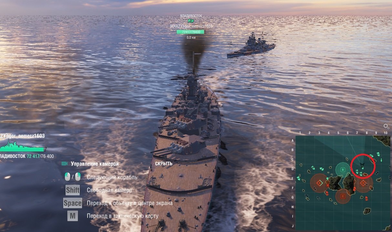392x232 pixels.
Task: Hide the camera hints via СКРЫТЬ
Action: [x=164, y=163]
